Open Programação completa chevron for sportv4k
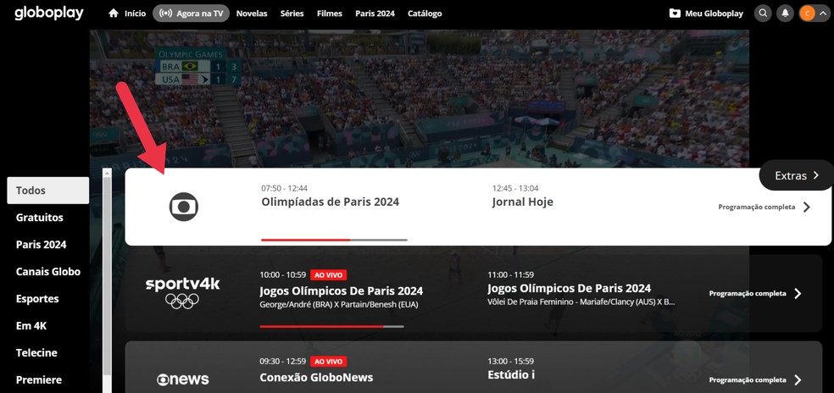Image resolution: width=834 pixels, height=393 pixels. [x=798, y=294]
